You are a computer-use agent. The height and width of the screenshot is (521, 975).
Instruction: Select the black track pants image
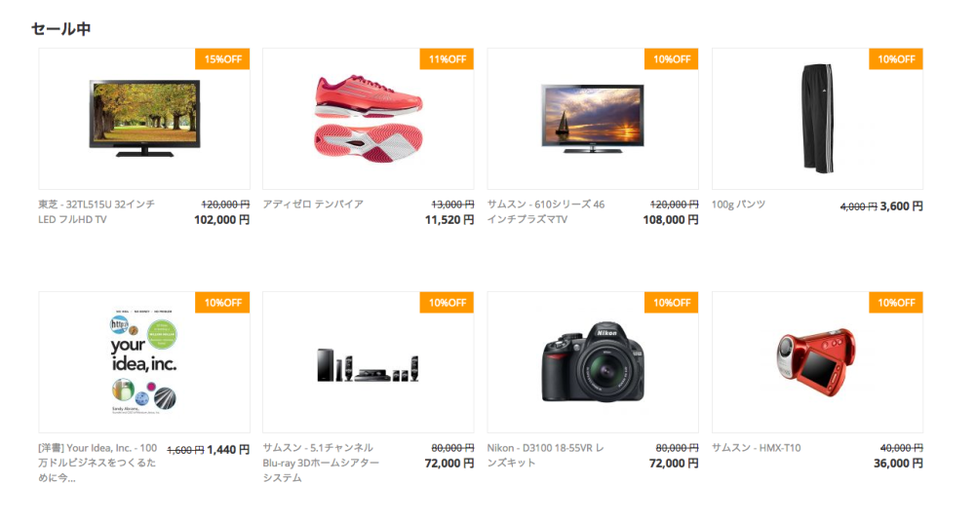816,118
